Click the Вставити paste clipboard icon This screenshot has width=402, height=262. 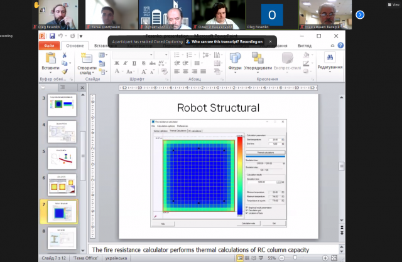pos(50,58)
